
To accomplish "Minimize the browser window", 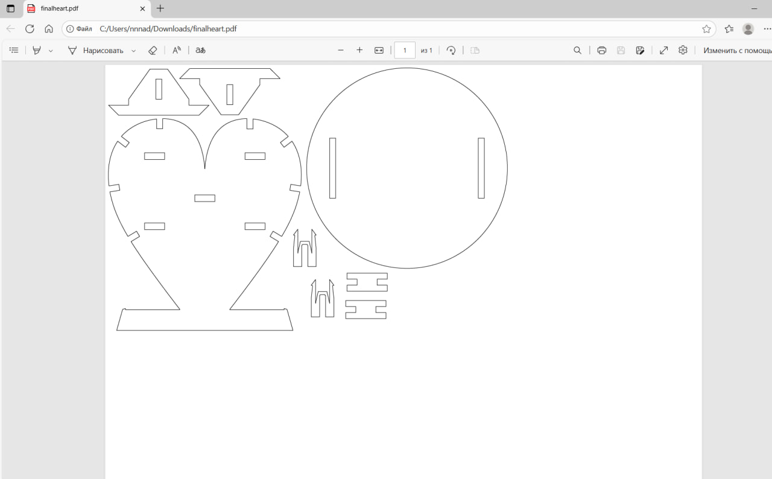I will tap(755, 8).
